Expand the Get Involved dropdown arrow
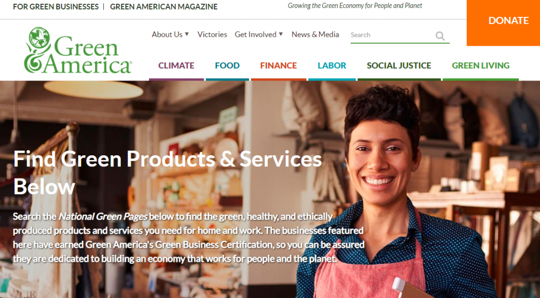 [x=281, y=34]
